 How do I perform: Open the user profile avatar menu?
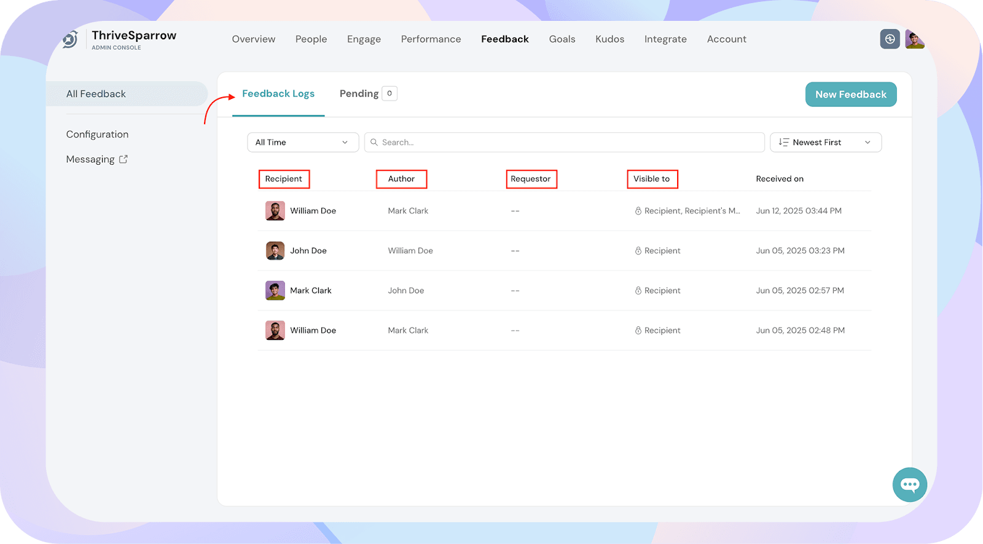[x=915, y=39]
